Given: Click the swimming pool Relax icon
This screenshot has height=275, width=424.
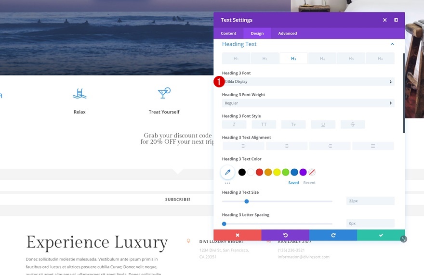Looking at the screenshot, I should tap(79, 94).
